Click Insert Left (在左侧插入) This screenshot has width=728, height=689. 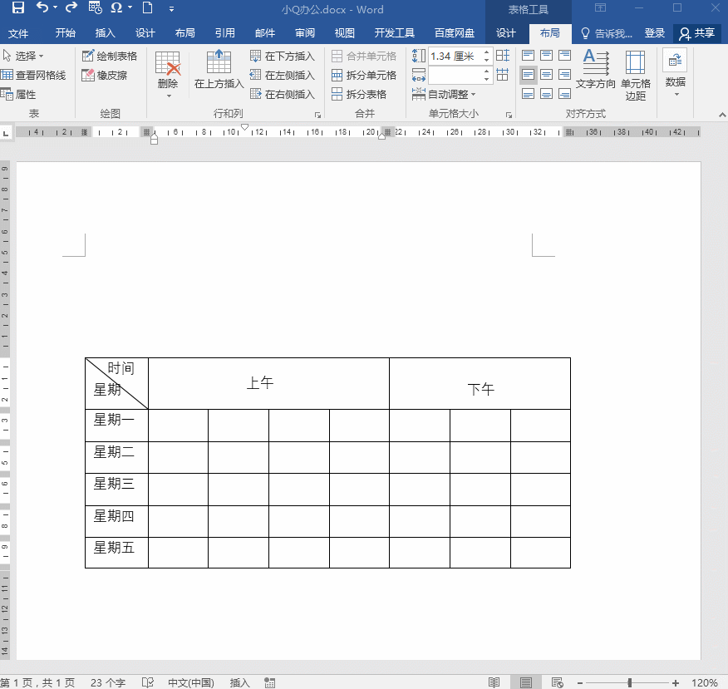[x=283, y=75]
